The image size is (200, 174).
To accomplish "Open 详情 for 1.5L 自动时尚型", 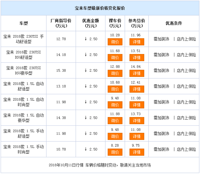I will 137,105.
